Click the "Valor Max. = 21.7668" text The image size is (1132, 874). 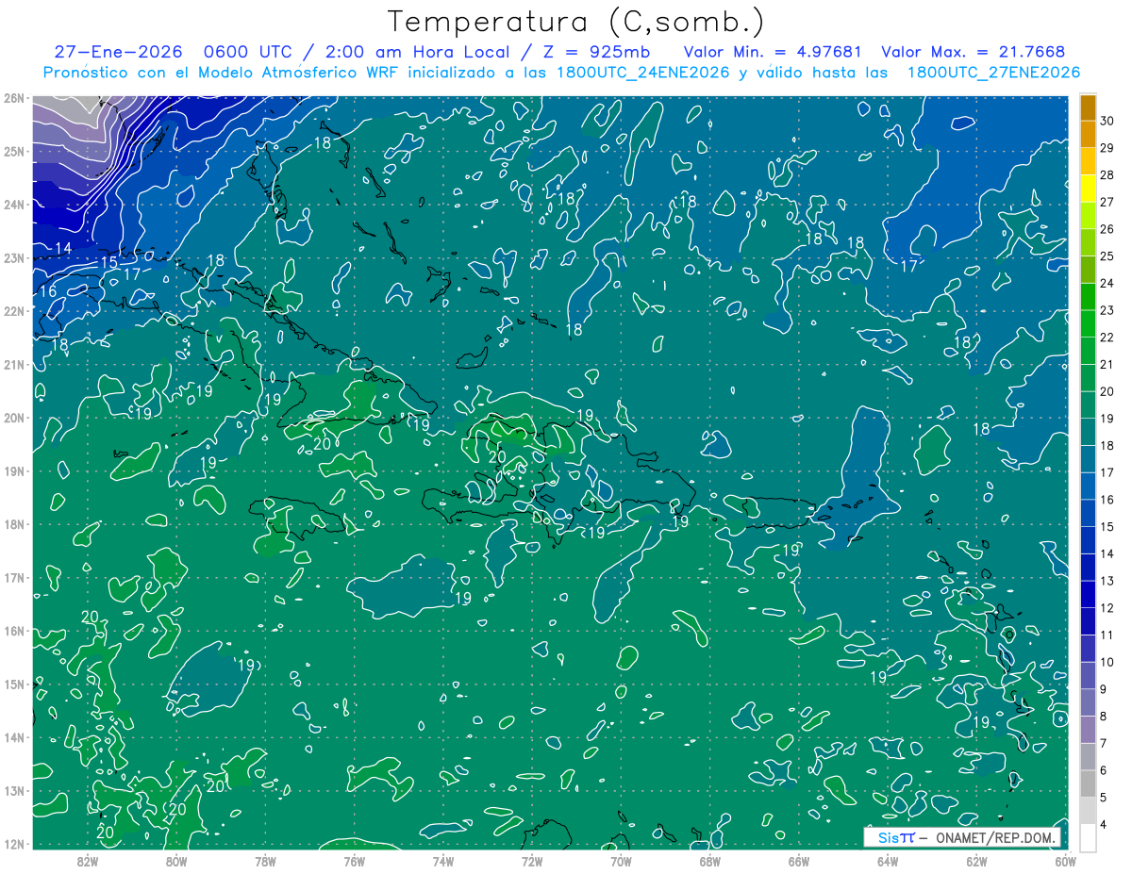973,52
